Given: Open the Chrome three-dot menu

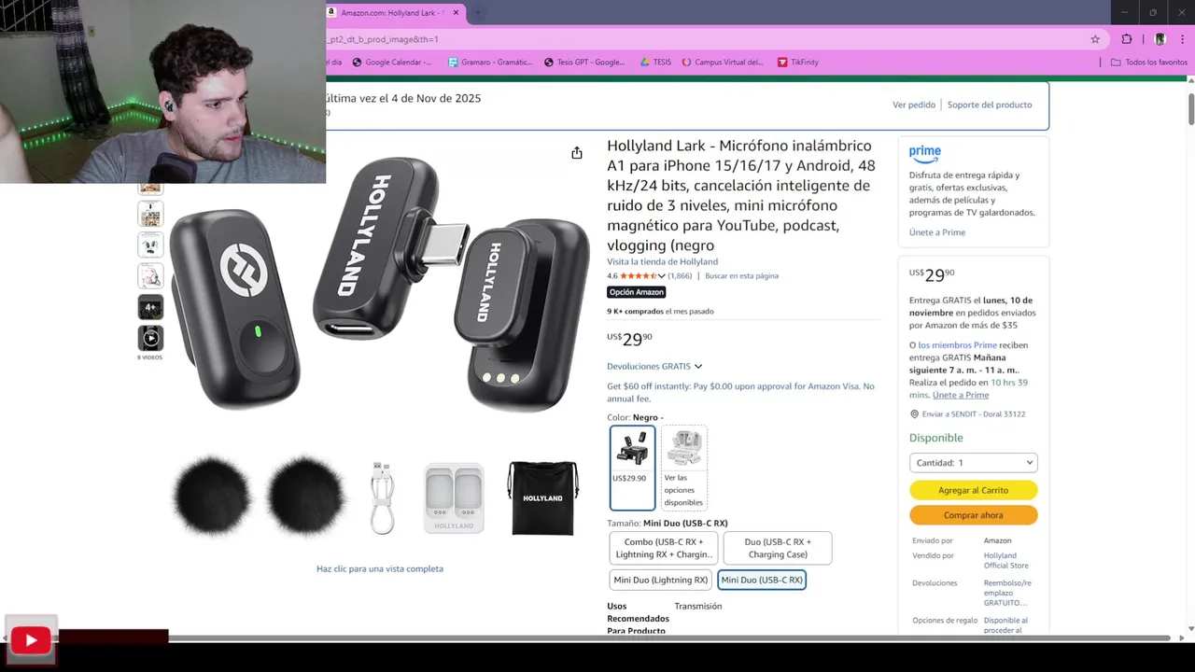Looking at the screenshot, I should [x=1182, y=39].
